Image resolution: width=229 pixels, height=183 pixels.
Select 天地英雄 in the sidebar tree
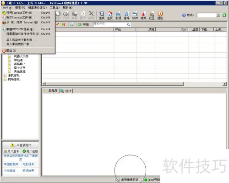click(x=20, y=72)
